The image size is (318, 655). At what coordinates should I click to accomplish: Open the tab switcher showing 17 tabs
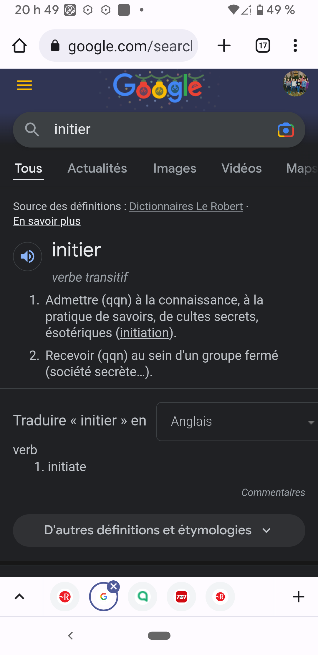[263, 46]
